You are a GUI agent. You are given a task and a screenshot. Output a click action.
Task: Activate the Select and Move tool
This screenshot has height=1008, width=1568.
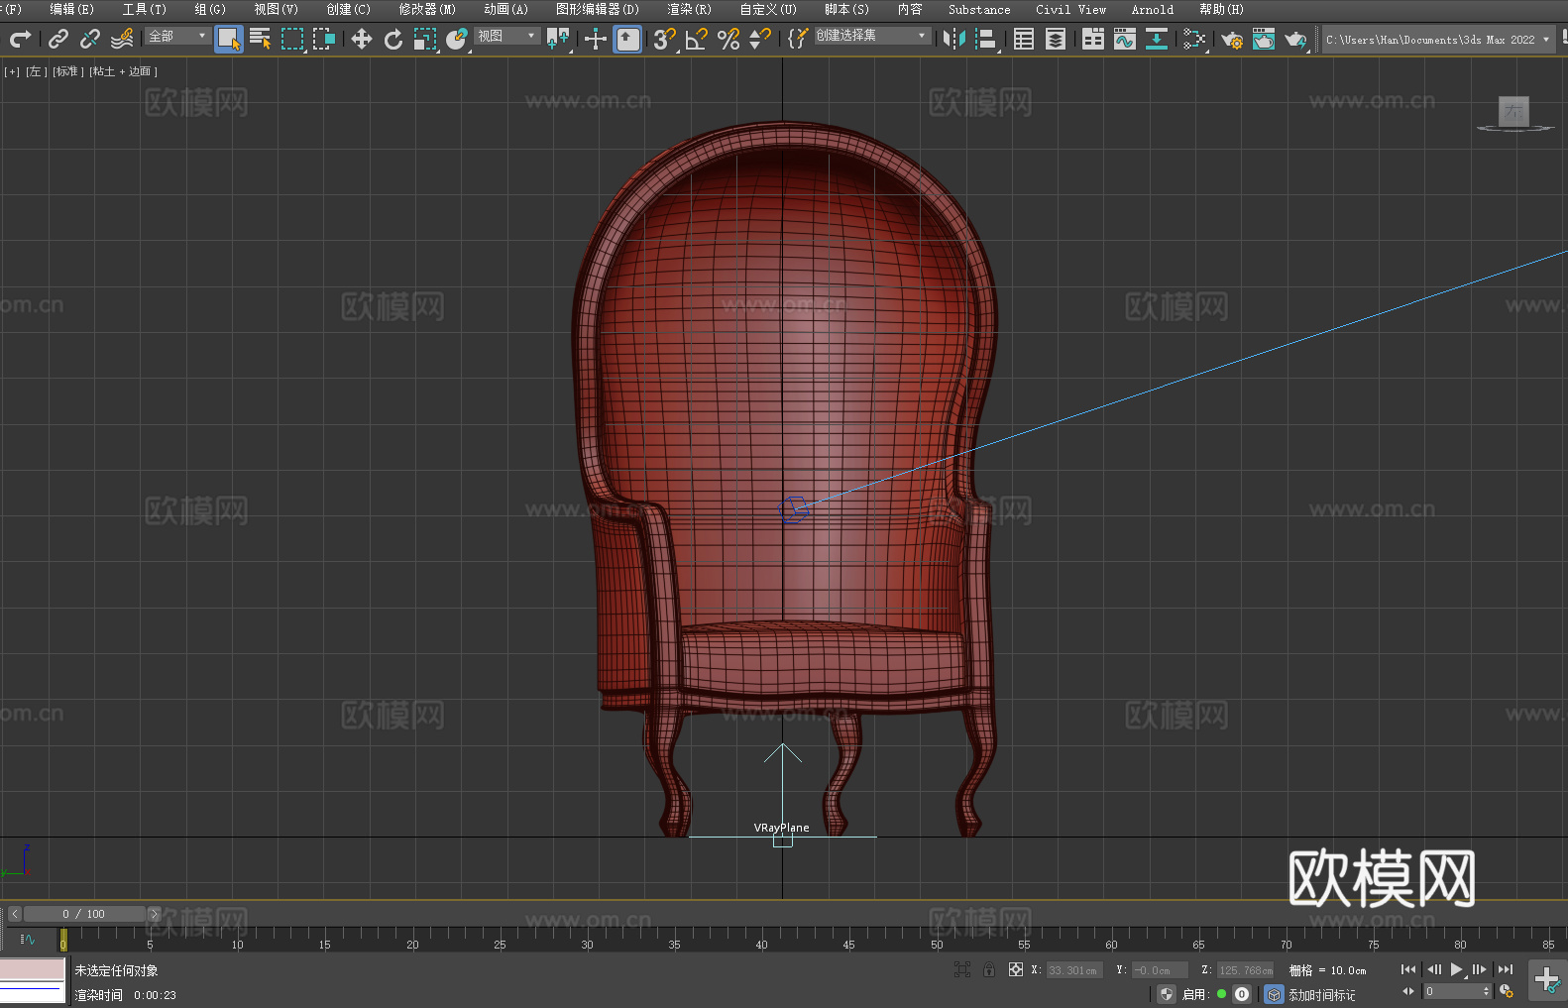pos(362,39)
